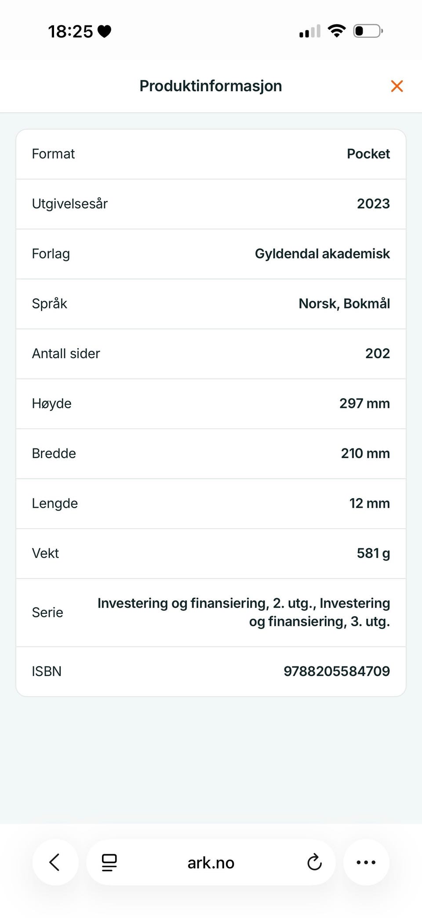This screenshot has width=422, height=918.
Task: Tap the Utgivelsesår value 2023
Action: point(373,204)
